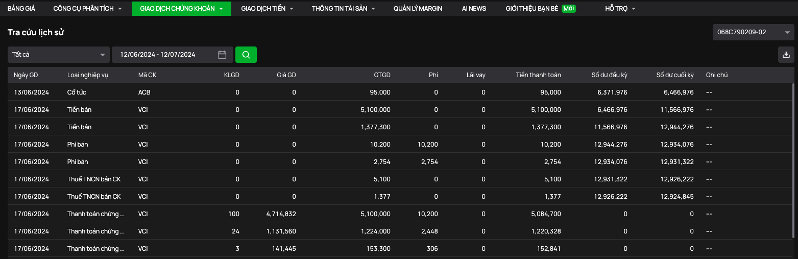Screen dimensions: 798x259
Task: Click the date range 12/06/2024 - 12/07/2024 field
Action: click(x=172, y=55)
